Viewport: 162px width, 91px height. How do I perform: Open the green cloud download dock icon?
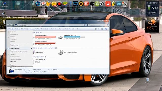pos(97,4)
